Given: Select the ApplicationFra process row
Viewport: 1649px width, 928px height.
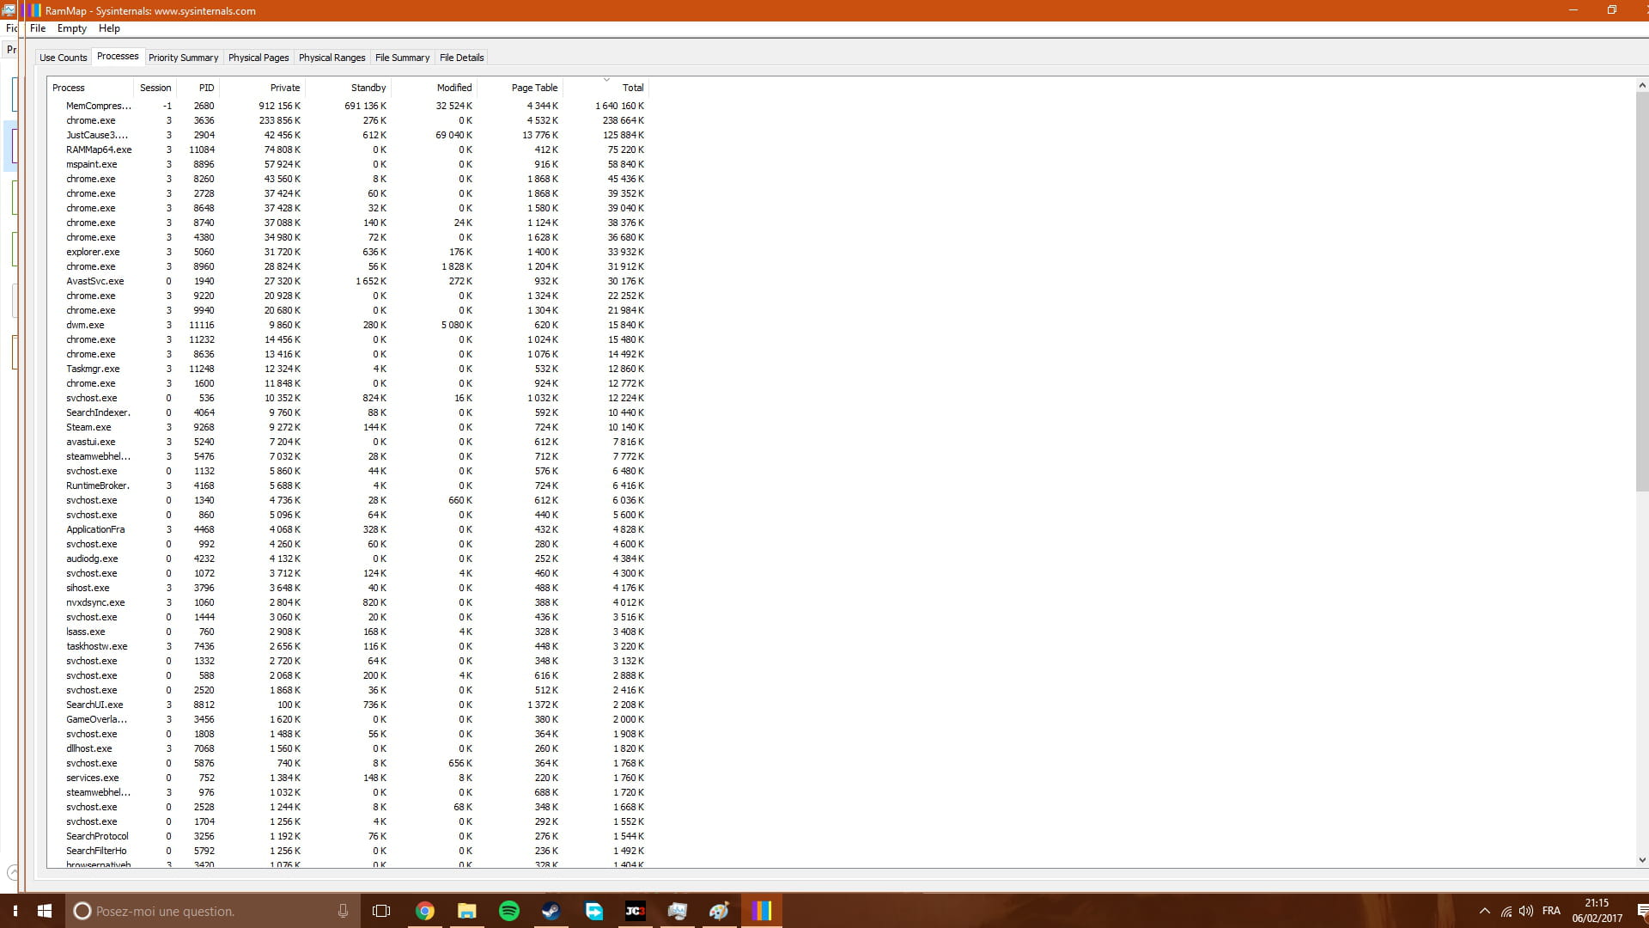Looking at the screenshot, I should pos(348,529).
